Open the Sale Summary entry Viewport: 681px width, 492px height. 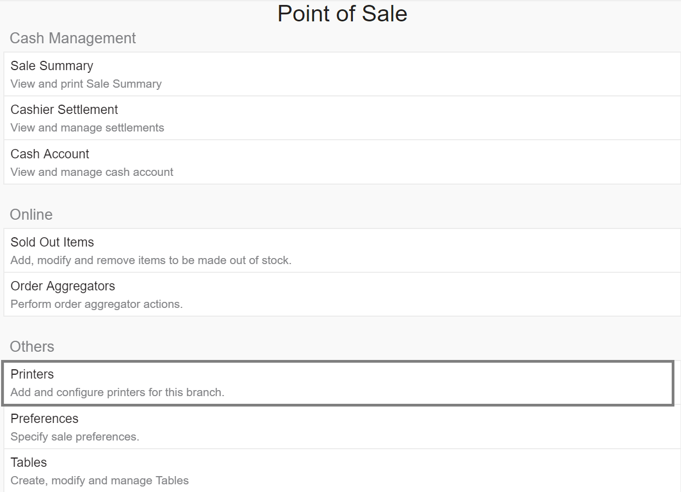click(342, 74)
